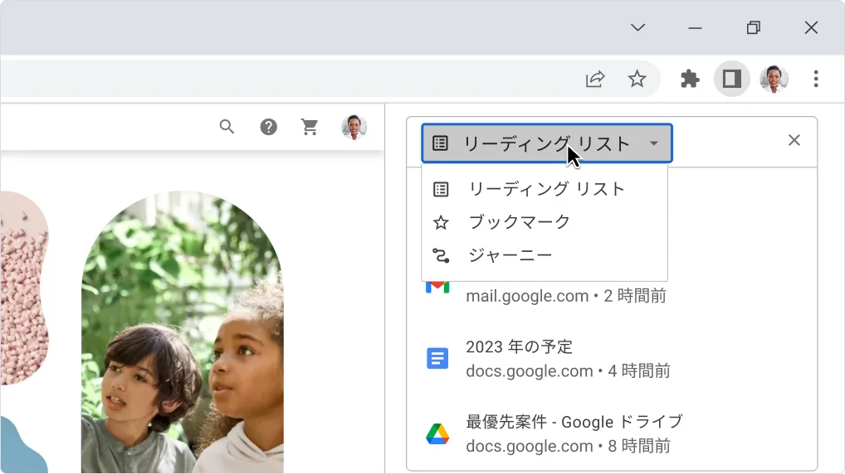Open the help question mark icon
The height and width of the screenshot is (474, 845).
coord(268,127)
